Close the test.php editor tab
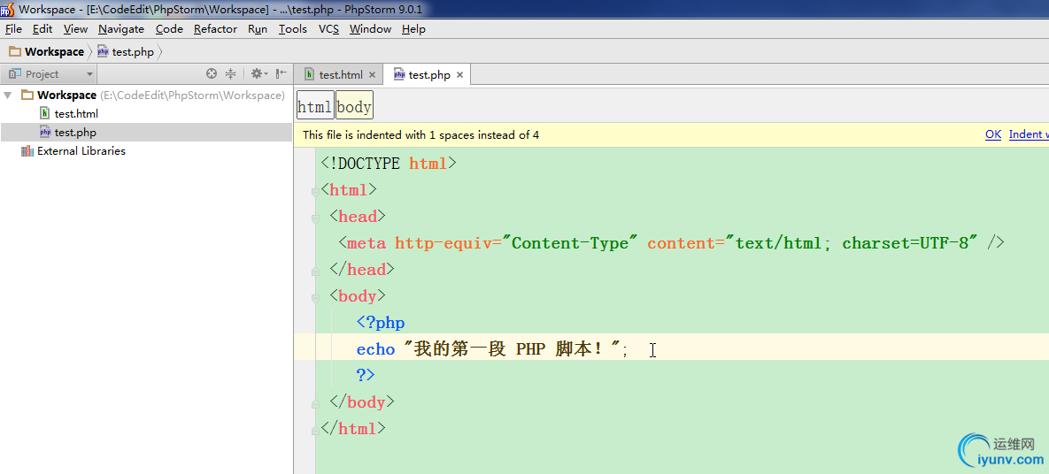This screenshot has width=1049, height=474. pyautogui.click(x=459, y=75)
